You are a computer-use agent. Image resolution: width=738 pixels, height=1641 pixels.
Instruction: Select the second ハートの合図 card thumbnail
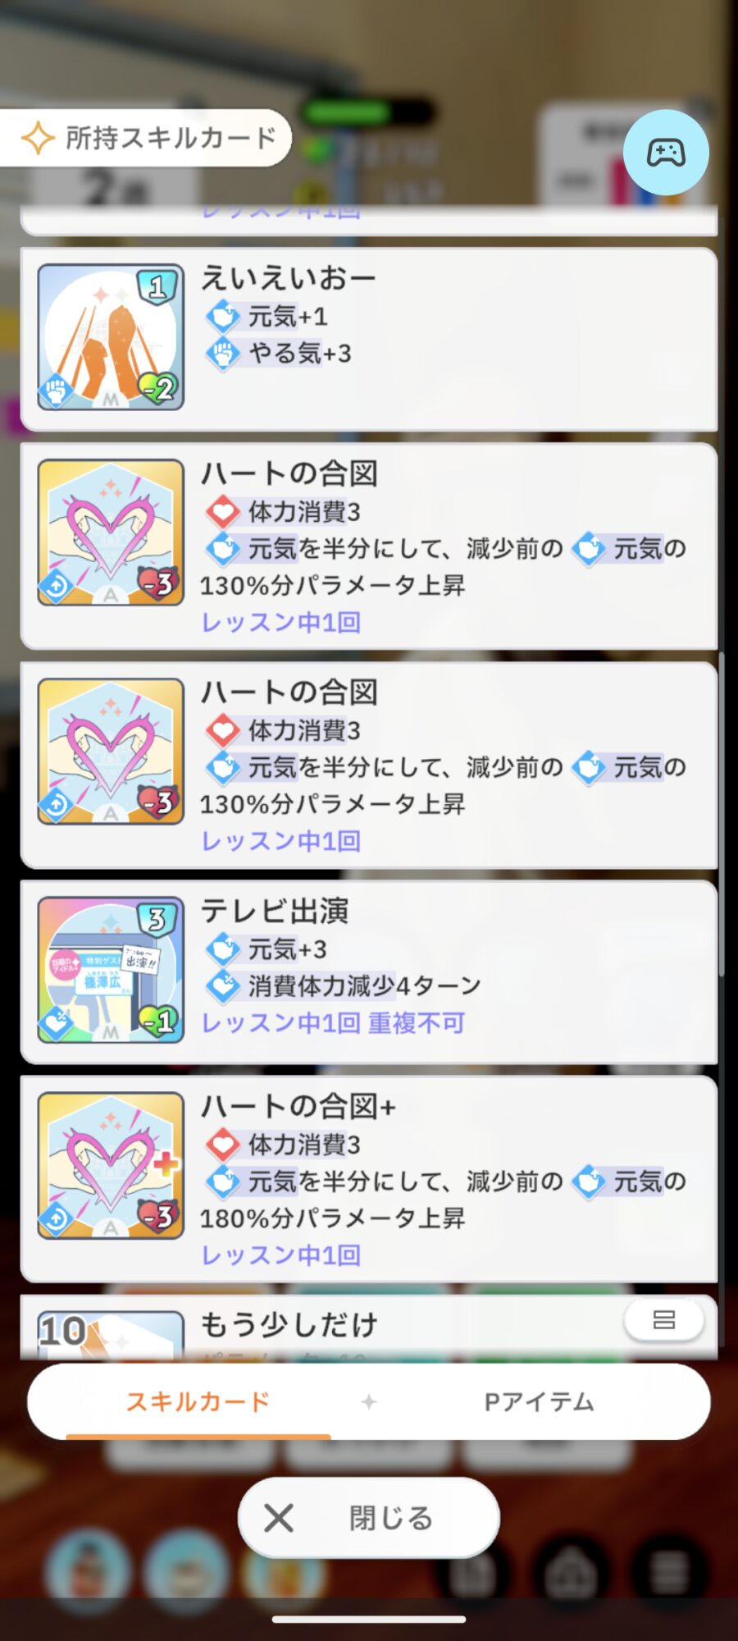(111, 752)
